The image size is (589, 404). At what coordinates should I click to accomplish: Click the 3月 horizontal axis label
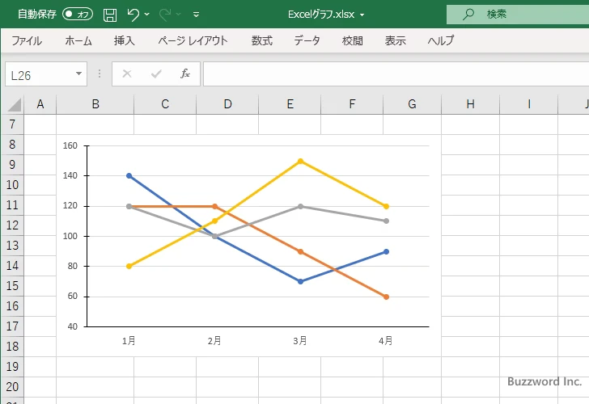coord(300,341)
